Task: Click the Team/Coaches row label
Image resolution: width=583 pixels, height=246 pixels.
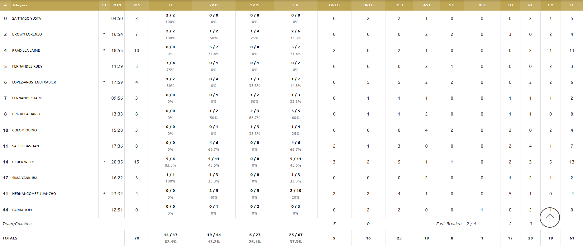Action: [17, 224]
